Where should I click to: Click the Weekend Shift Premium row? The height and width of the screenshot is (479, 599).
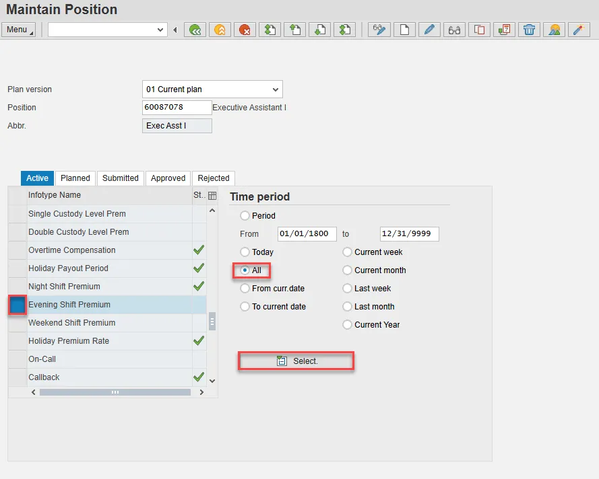pos(71,323)
